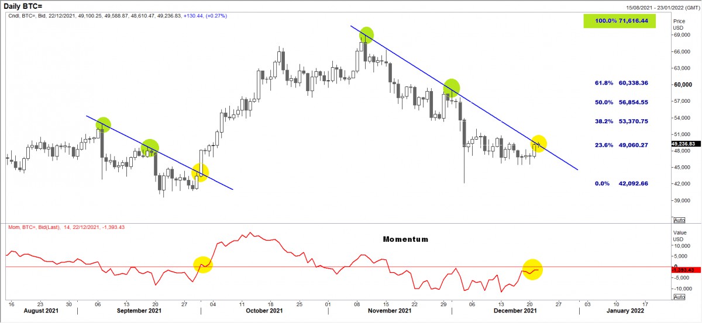Click the black current price tag 49,236.83
This screenshot has height=323, width=702.
pos(686,144)
